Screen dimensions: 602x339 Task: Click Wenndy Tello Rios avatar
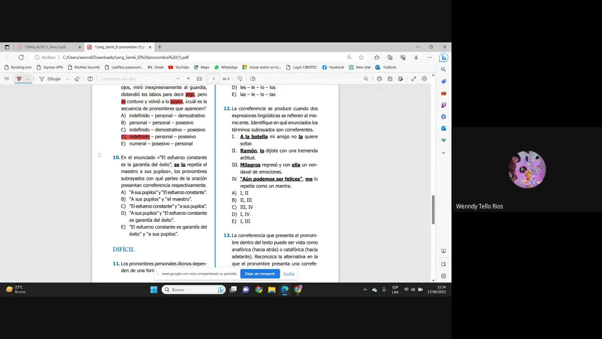pyautogui.click(x=527, y=169)
